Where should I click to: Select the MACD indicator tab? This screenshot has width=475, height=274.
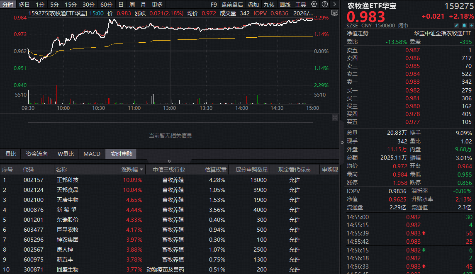click(x=92, y=154)
